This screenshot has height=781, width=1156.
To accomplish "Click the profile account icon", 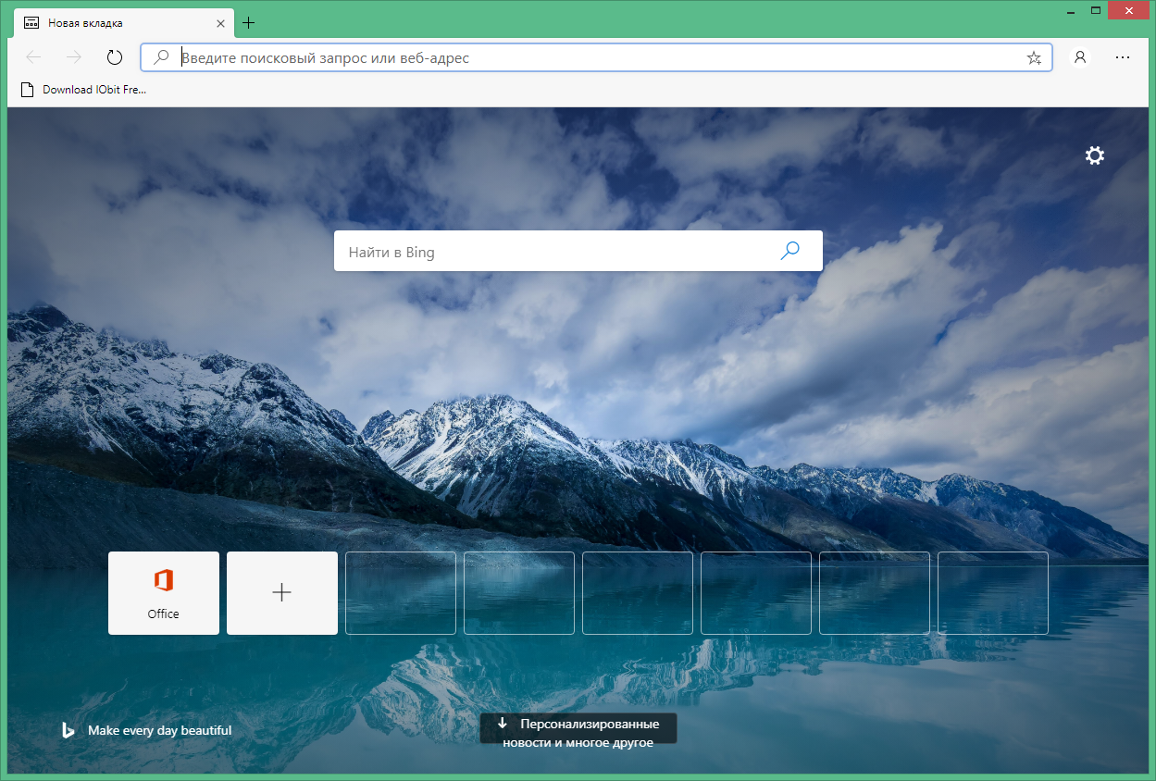I will point(1079,56).
